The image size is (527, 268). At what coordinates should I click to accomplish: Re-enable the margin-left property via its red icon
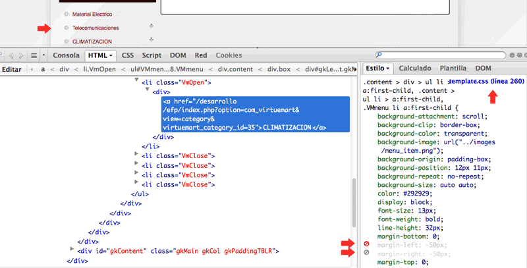pos(366,244)
